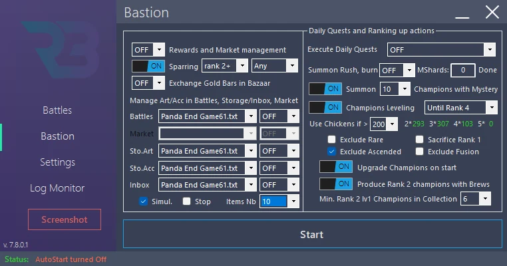Toggle the Sparring switch

coord(148,66)
